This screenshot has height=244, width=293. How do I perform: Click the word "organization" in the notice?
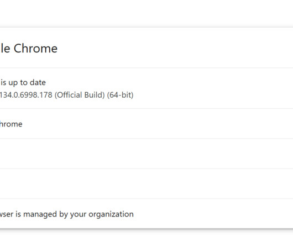coord(111,214)
